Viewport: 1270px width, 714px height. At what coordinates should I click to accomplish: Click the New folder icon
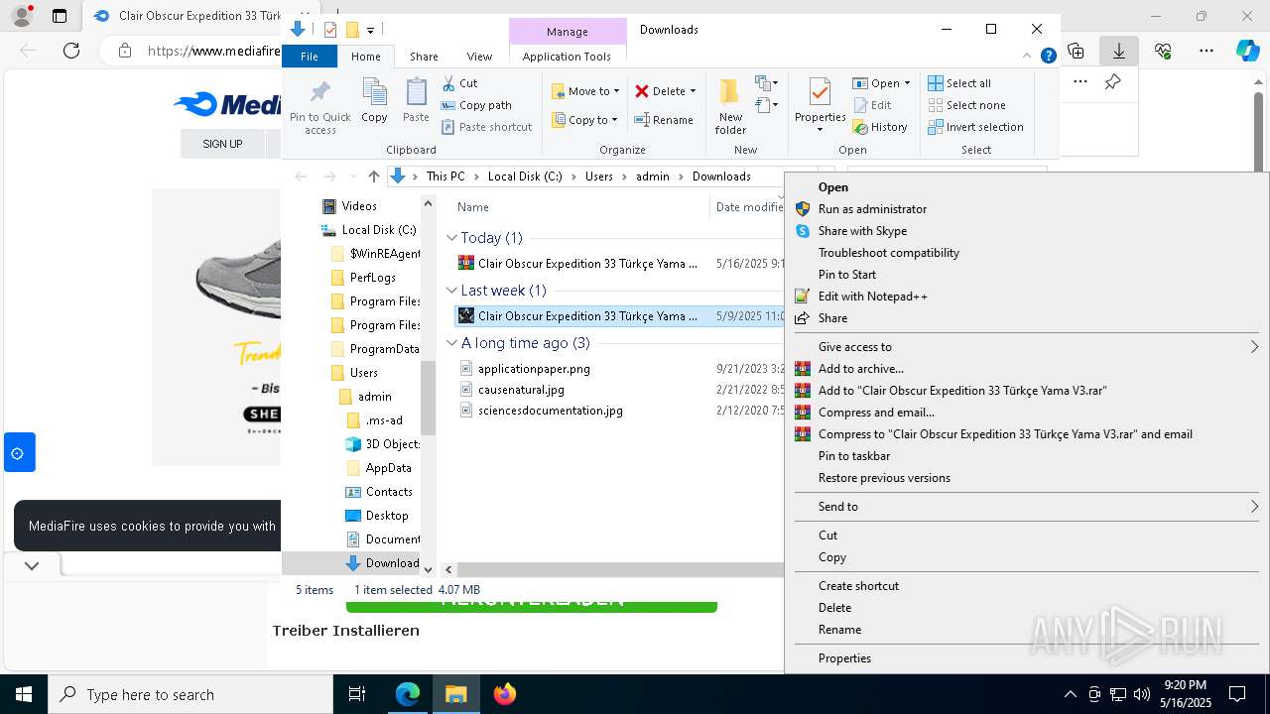point(730,92)
